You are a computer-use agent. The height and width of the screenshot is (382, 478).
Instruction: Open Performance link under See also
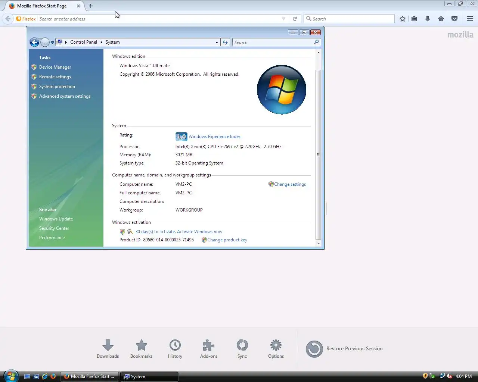52,238
